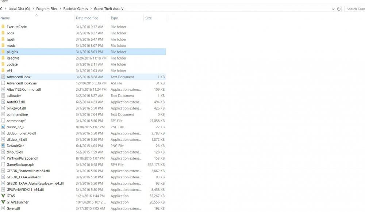This screenshot has height=212, width=365.
Task: Select the lspdfr folder icon
Action: point(3,39)
